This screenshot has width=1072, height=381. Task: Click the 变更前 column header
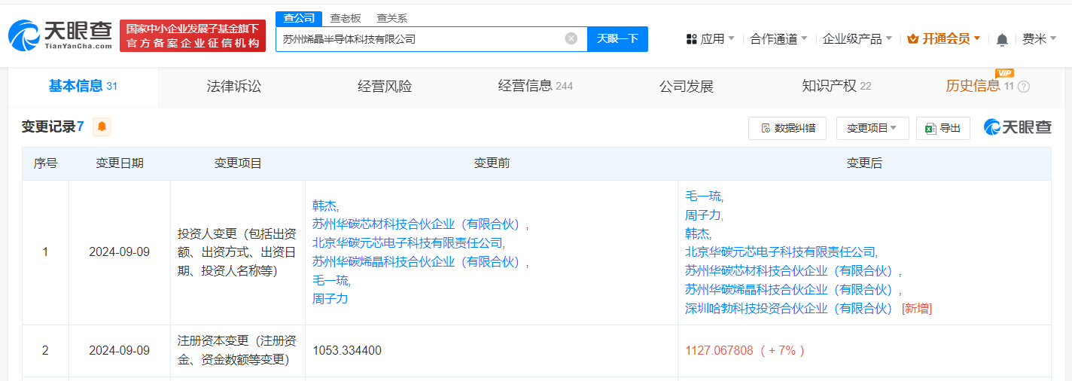(x=492, y=163)
